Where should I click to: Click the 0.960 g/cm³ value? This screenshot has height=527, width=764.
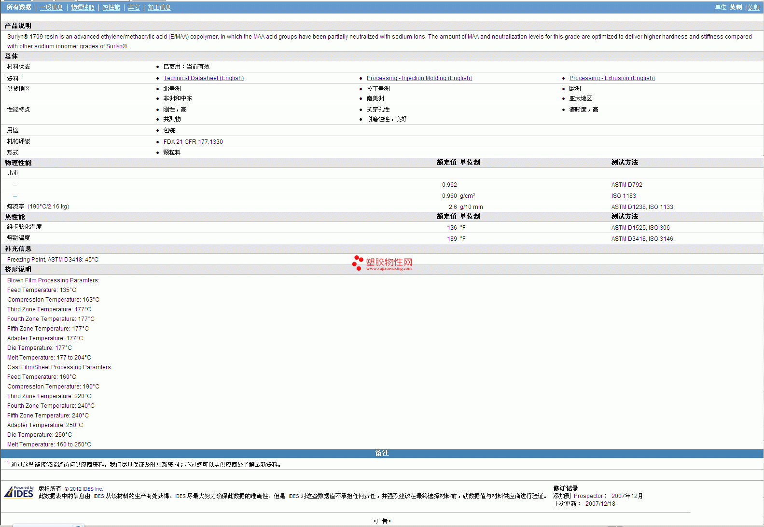(458, 196)
